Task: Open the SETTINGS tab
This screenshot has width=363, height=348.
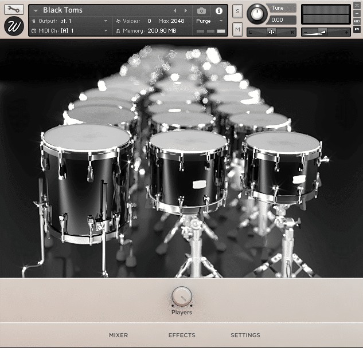Action: pyautogui.click(x=245, y=335)
